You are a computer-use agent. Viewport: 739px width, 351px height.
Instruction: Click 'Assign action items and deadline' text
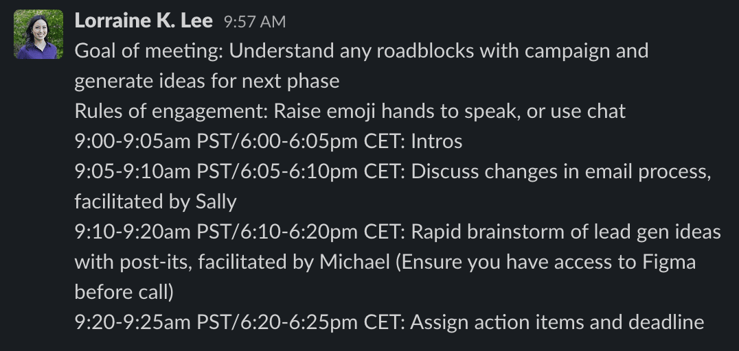coord(557,323)
